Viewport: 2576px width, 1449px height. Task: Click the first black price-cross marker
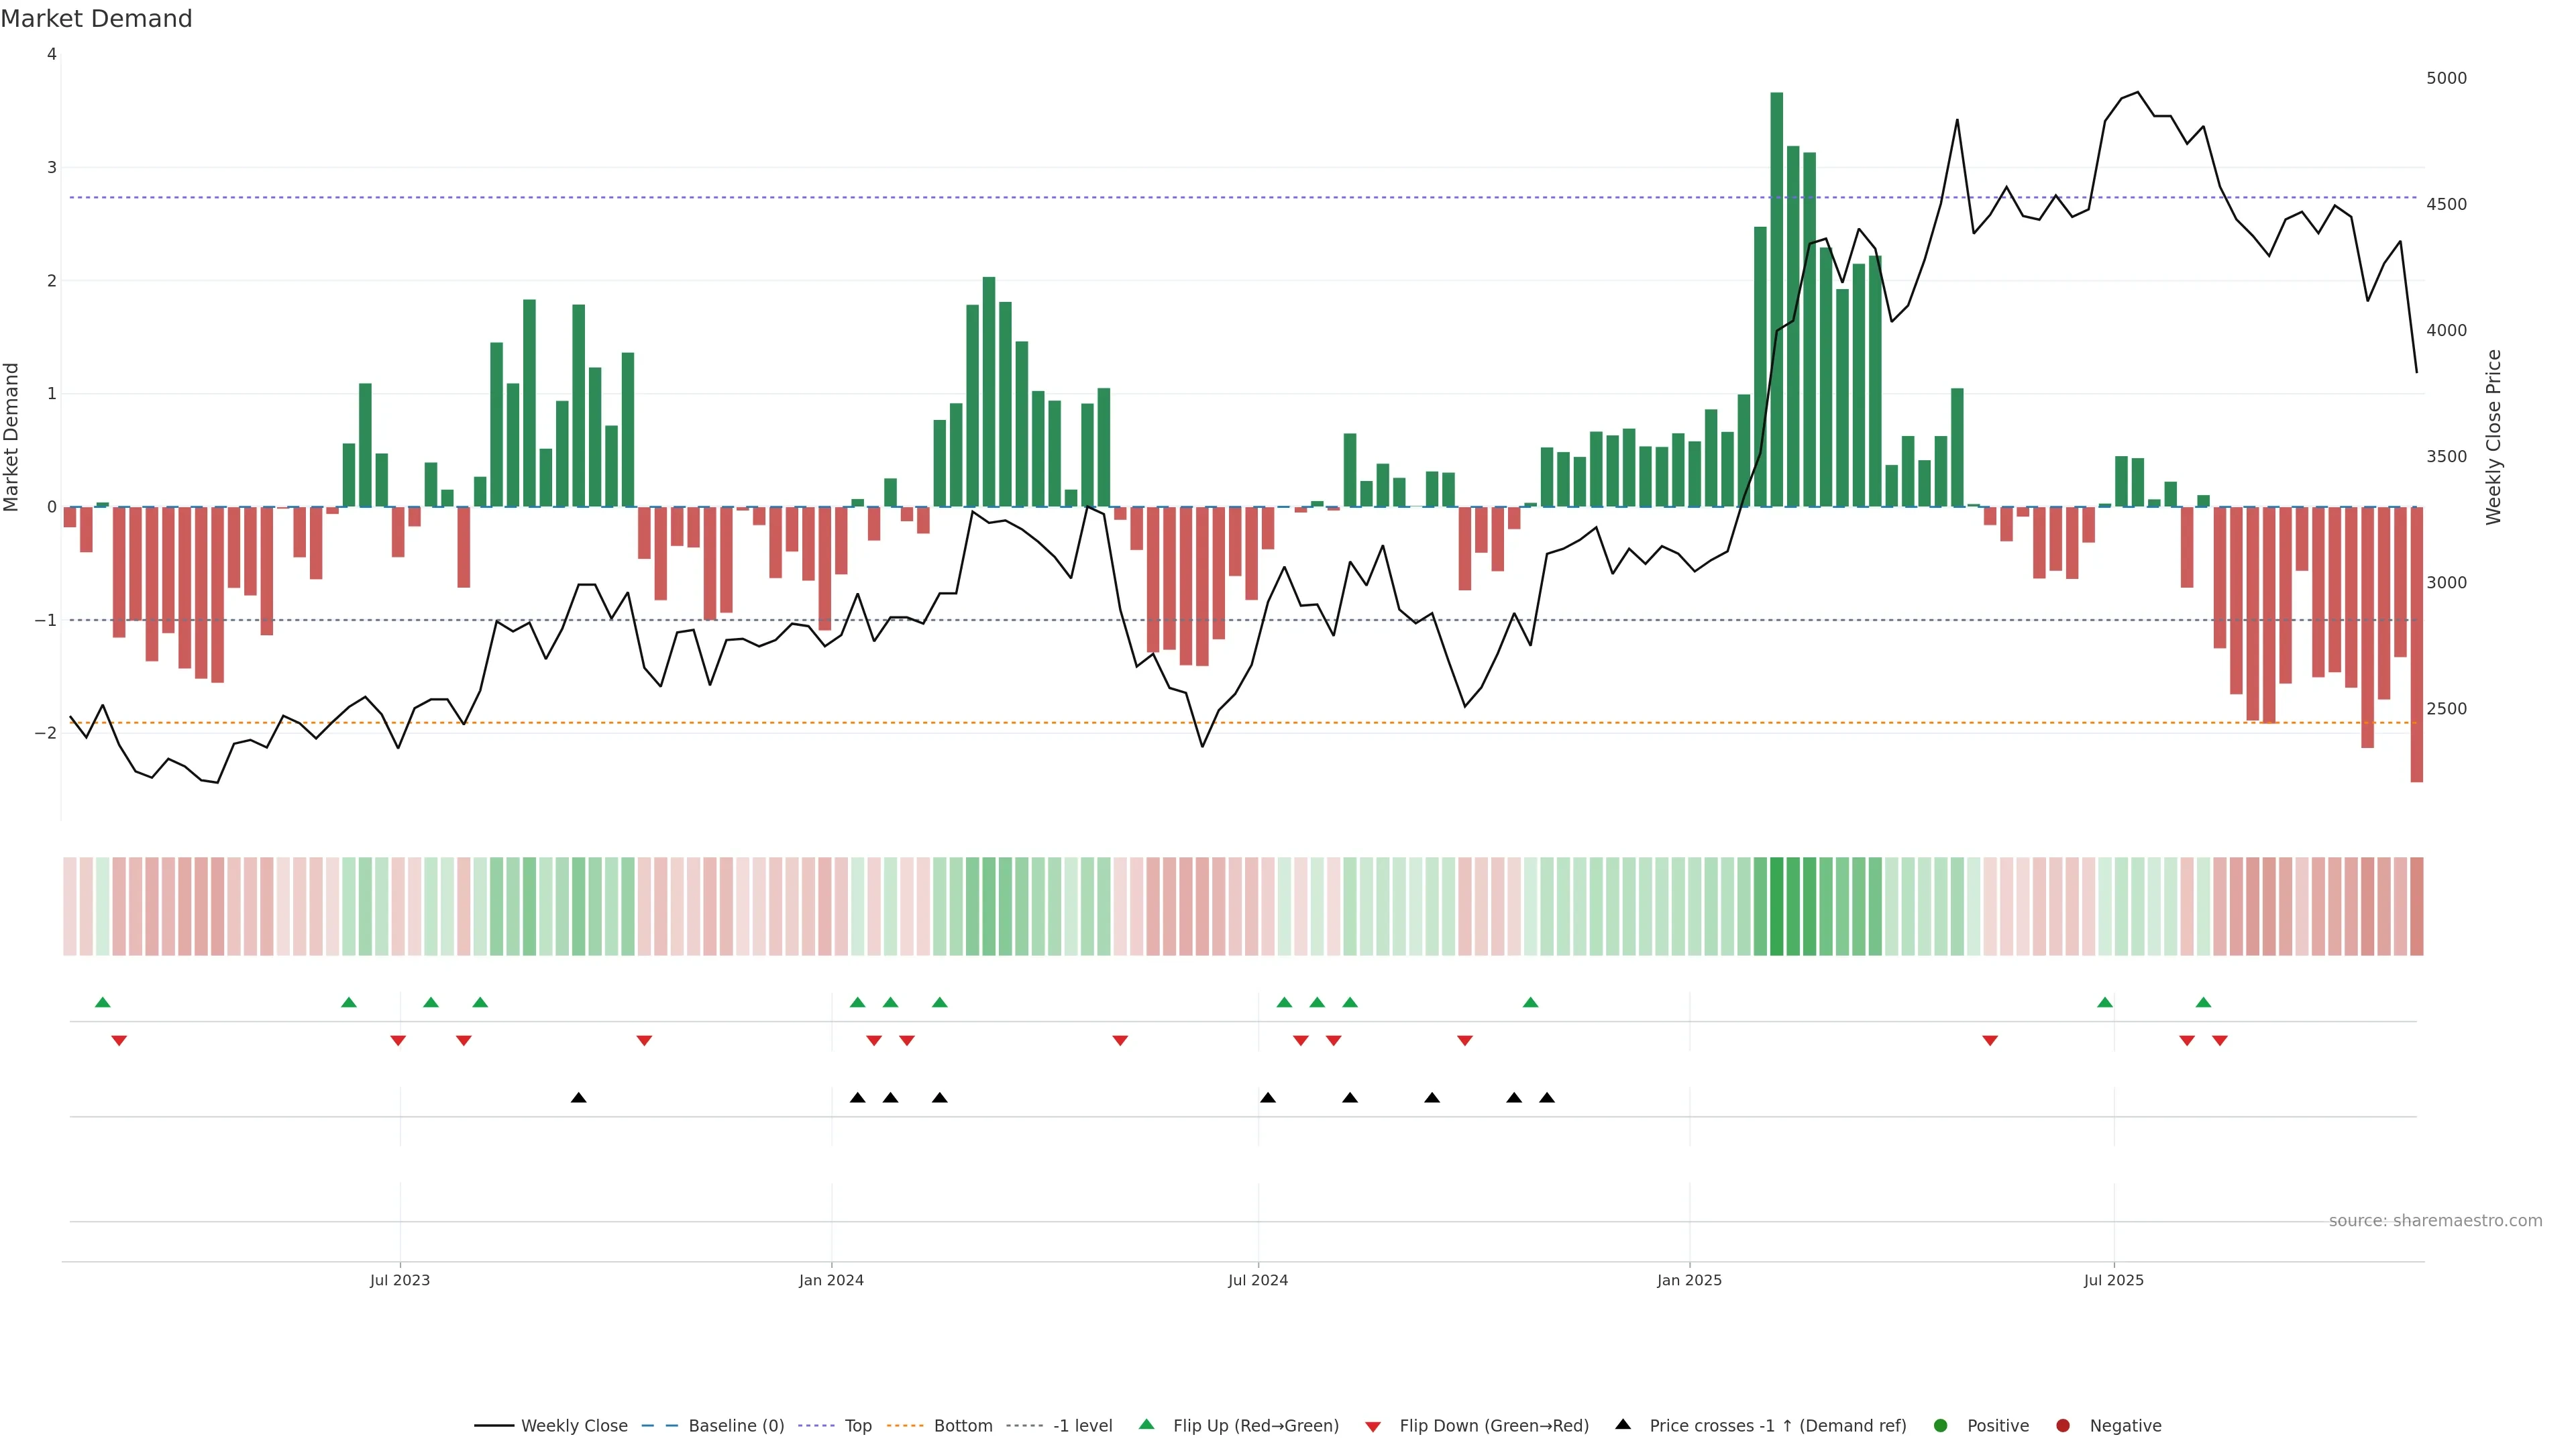coord(578,1098)
